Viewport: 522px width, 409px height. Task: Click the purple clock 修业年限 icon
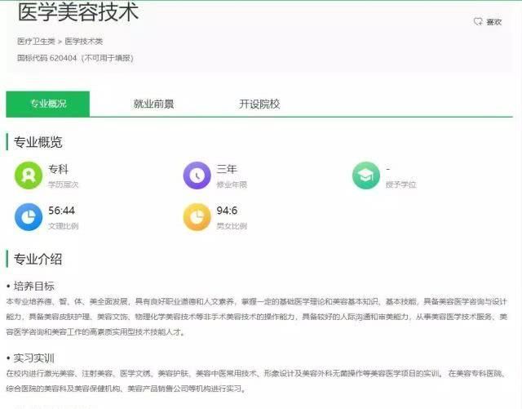tap(197, 176)
